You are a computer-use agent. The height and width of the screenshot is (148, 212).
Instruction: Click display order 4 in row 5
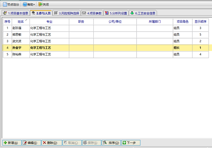tap(201, 54)
